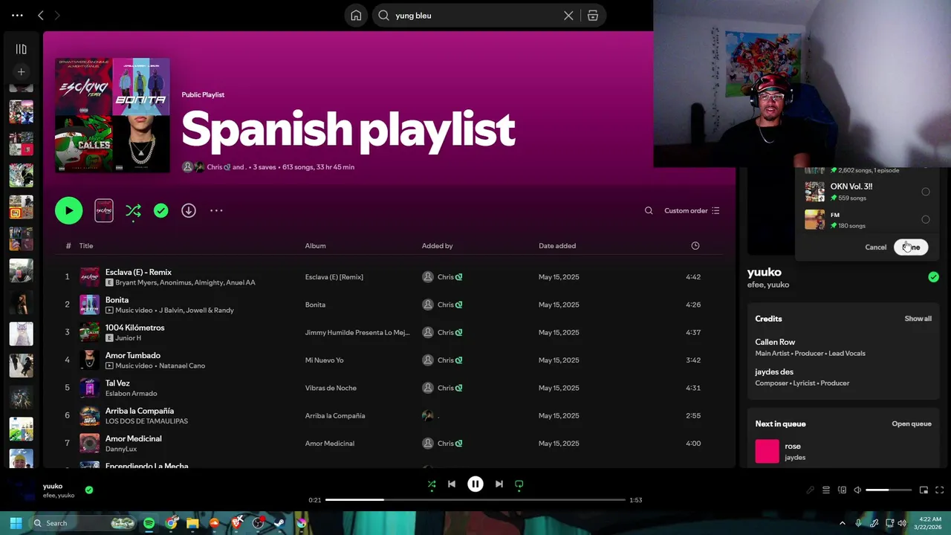Search within the playlist magnifier icon
951x535 pixels.
(x=649, y=211)
